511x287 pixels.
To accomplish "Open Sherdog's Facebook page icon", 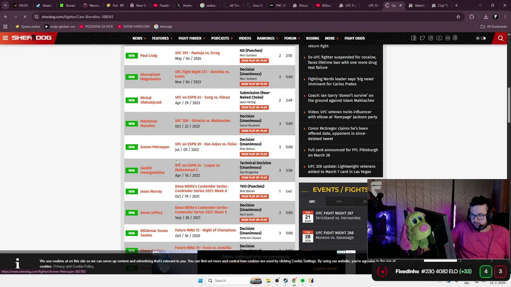I will click(x=414, y=38).
